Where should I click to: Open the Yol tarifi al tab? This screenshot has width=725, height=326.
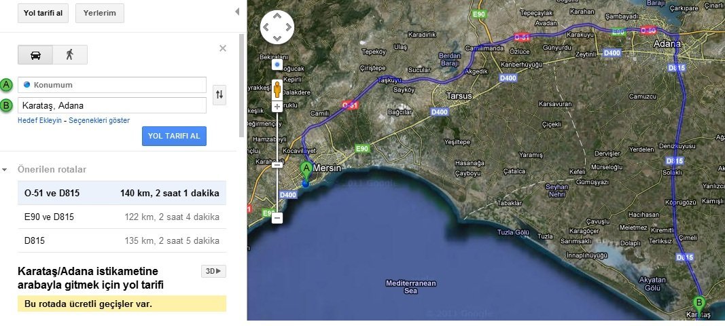pyautogui.click(x=43, y=13)
